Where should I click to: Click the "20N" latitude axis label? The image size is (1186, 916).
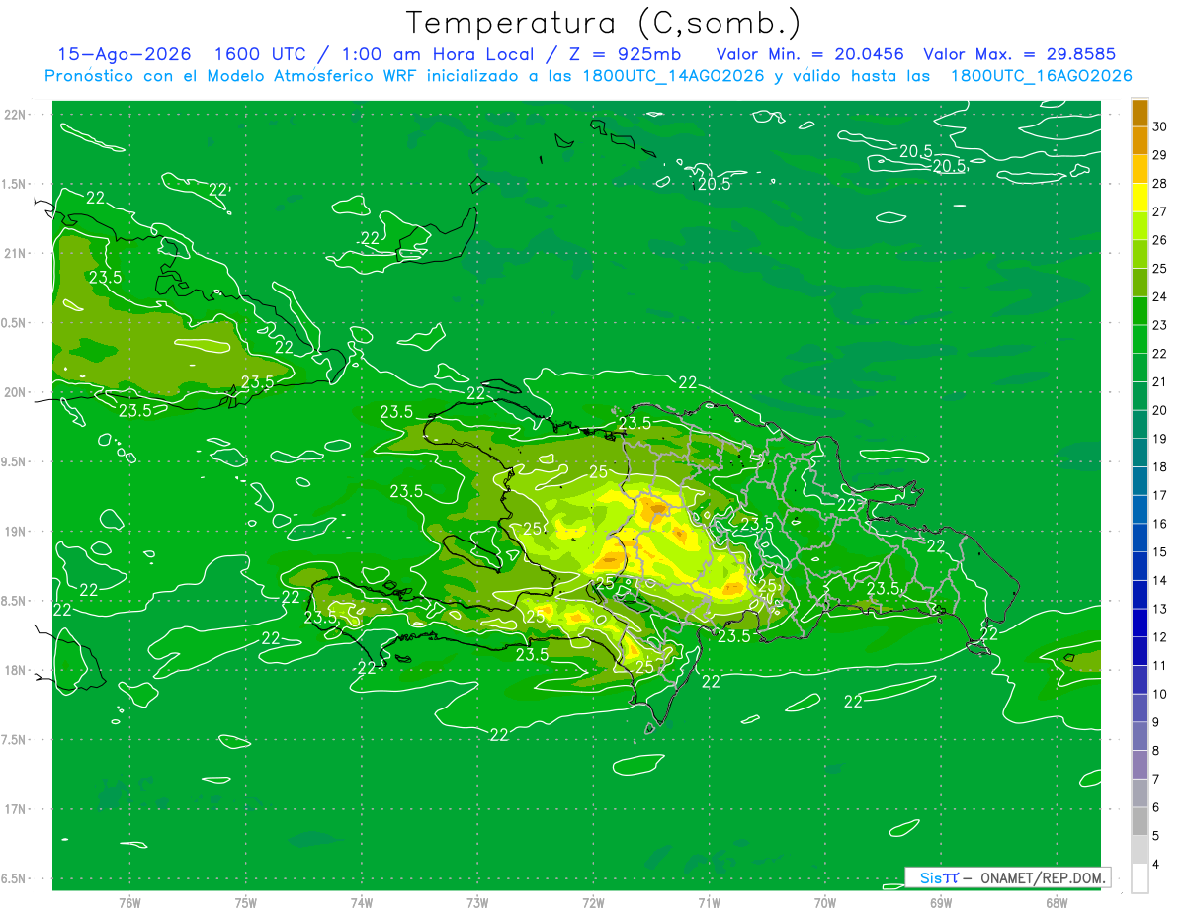pyautogui.click(x=17, y=392)
